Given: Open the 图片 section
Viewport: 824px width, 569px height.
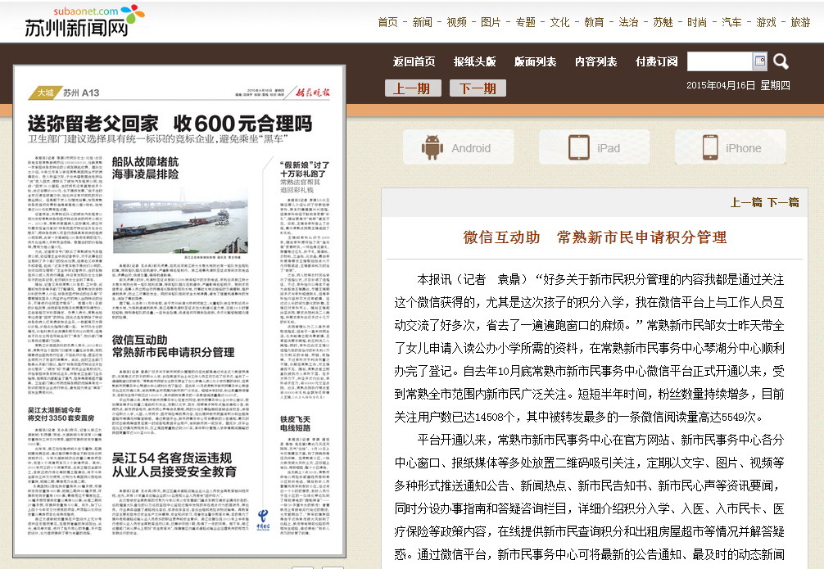Looking at the screenshot, I should pos(491,22).
